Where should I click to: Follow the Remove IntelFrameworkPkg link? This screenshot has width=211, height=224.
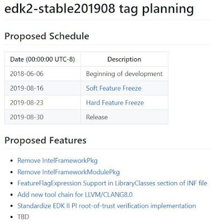(58, 161)
